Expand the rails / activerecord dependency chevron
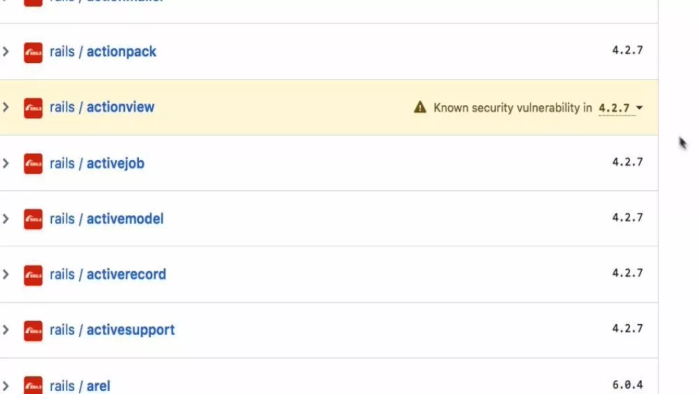Image resolution: width=698 pixels, height=394 pixels. 6,275
